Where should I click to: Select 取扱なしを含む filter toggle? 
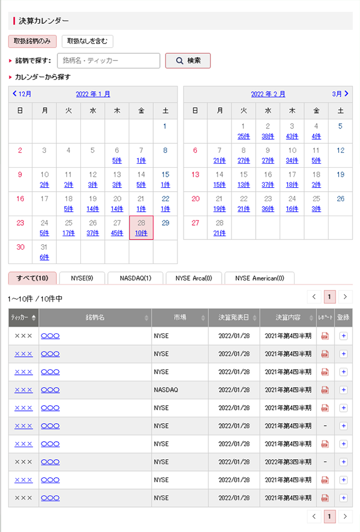point(87,41)
